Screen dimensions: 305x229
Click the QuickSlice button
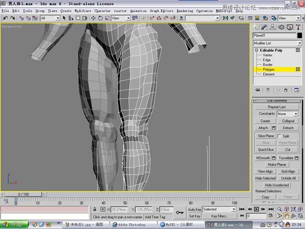[x=266, y=149]
